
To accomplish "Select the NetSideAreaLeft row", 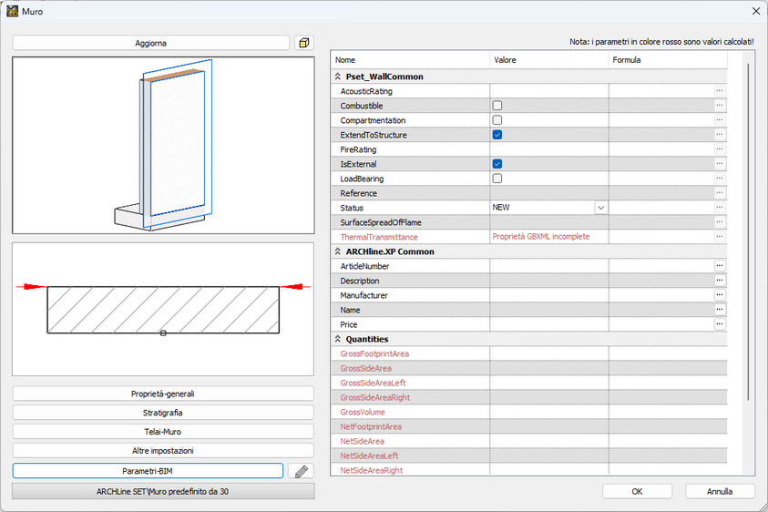I will [x=529, y=456].
